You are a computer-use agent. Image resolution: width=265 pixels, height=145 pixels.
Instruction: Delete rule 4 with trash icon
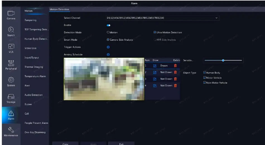point(175,86)
